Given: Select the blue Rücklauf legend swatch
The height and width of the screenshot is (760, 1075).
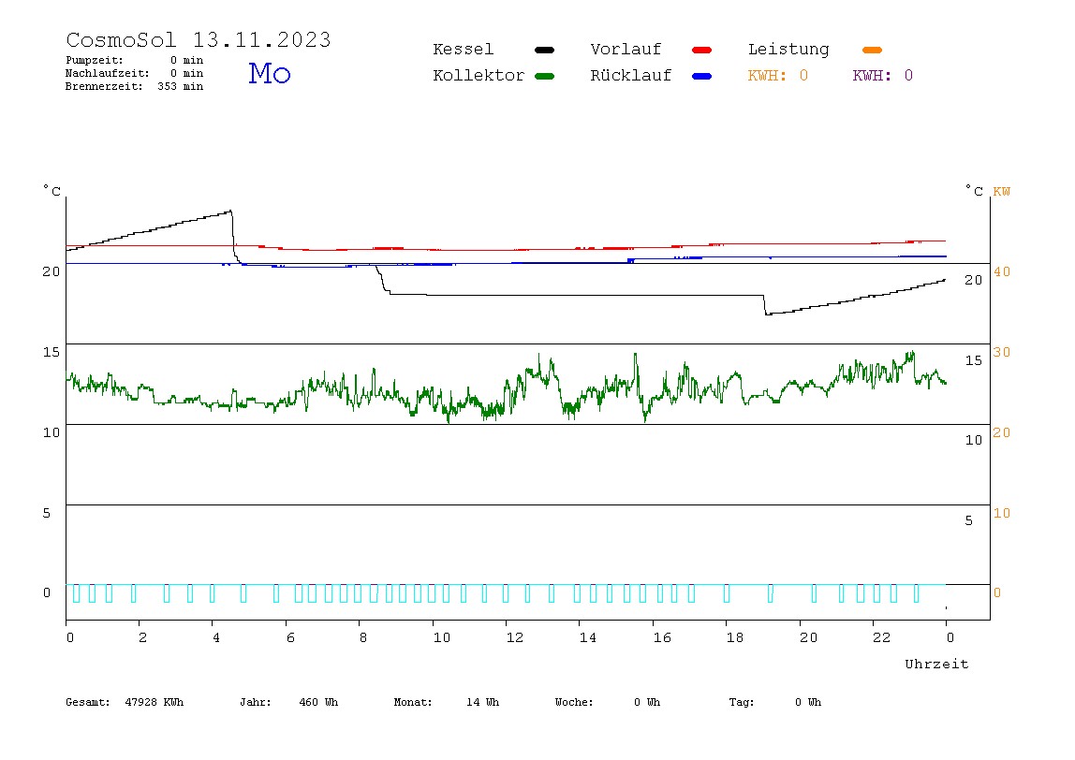Looking at the screenshot, I should [x=702, y=76].
